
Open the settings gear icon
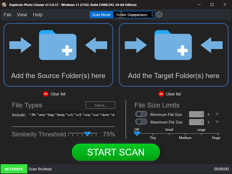[159, 15]
